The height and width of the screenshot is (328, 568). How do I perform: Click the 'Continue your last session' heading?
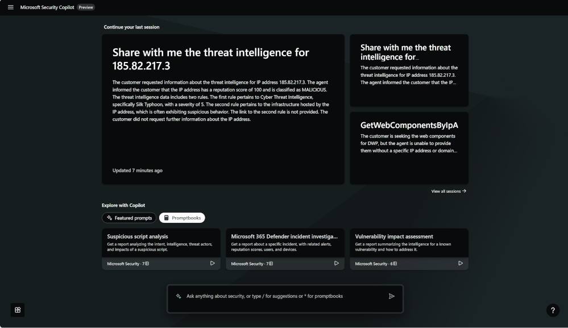131,27
